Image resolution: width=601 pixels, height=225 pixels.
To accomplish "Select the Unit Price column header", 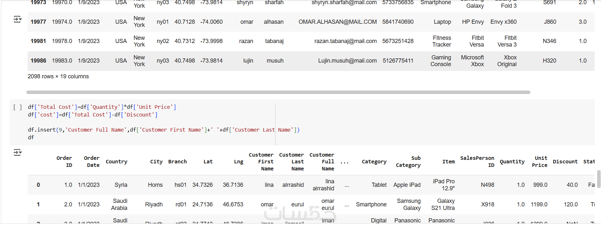I will pyautogui.click(x=539, y=161).
